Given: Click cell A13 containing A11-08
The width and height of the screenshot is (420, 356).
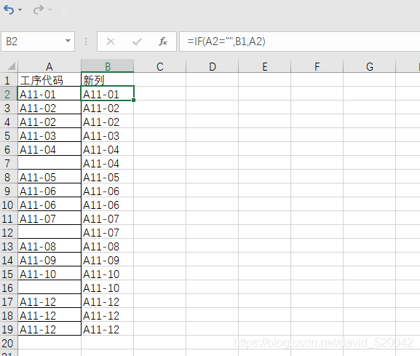Looking at the screenshot, I should point(49,246).
